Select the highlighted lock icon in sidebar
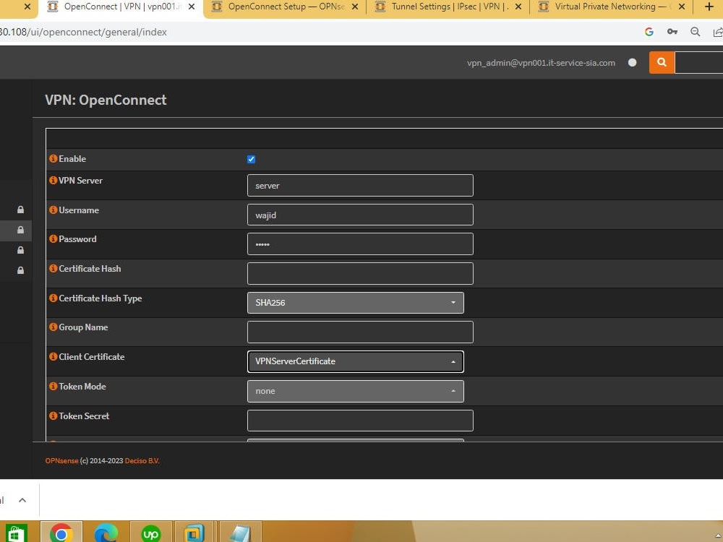 pyautogui.click(x=20, y=230)
